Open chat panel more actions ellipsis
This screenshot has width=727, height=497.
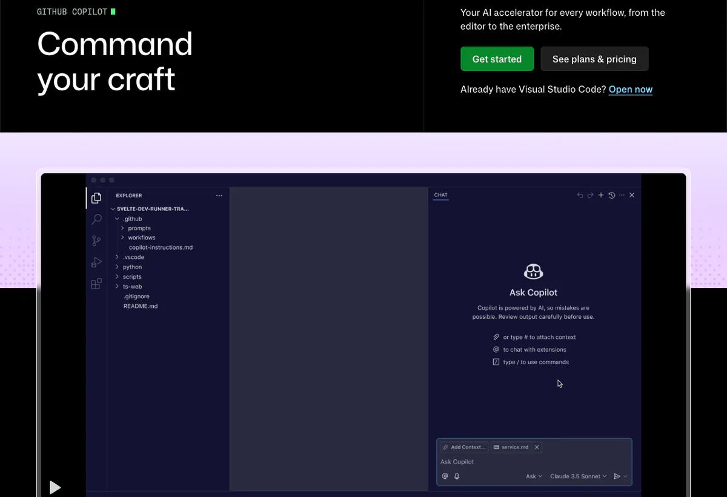coord(622,195)
